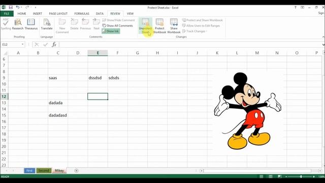Image resolution: width=325 pixels, height=183 pixels.
Task: Select the Mikey sheet tab
Action: coord(59,171)
